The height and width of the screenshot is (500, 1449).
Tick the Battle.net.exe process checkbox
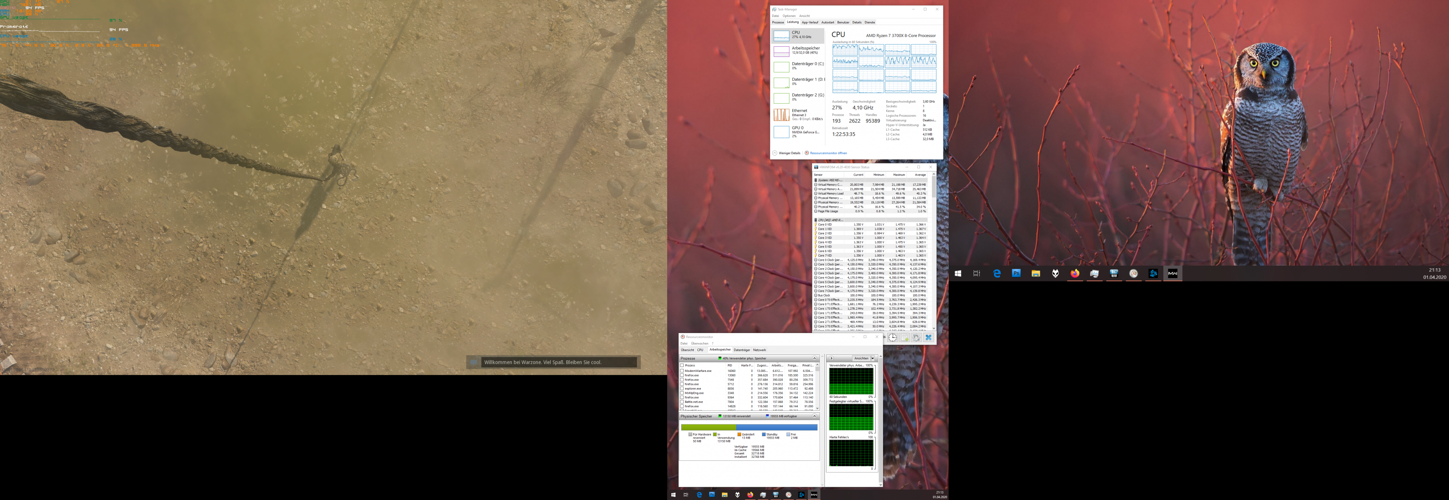coord(682,402)
